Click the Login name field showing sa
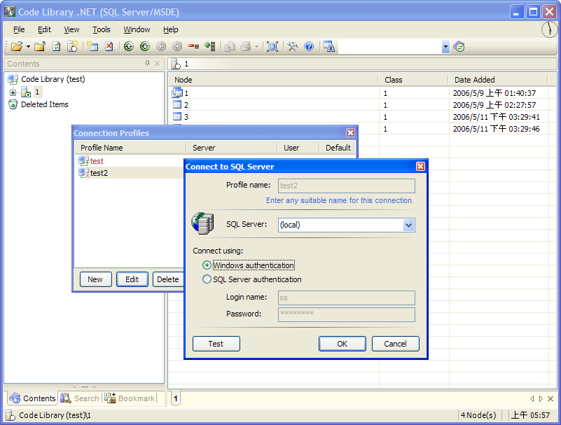This screenshot has height=425, width=561. click(346, 298)
